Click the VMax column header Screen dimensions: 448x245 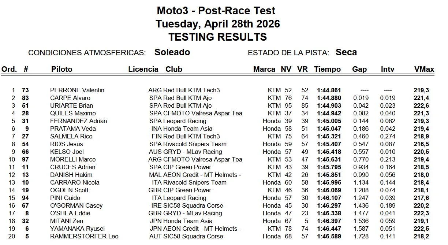pos(424,69)
